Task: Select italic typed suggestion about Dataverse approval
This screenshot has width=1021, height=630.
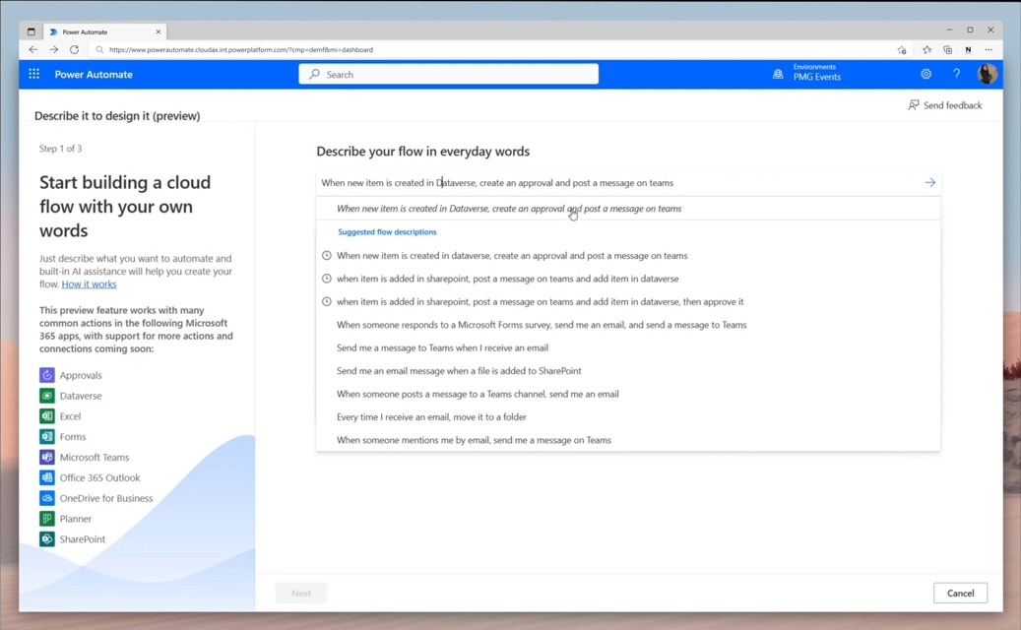Action: click(x=628, y=209)
